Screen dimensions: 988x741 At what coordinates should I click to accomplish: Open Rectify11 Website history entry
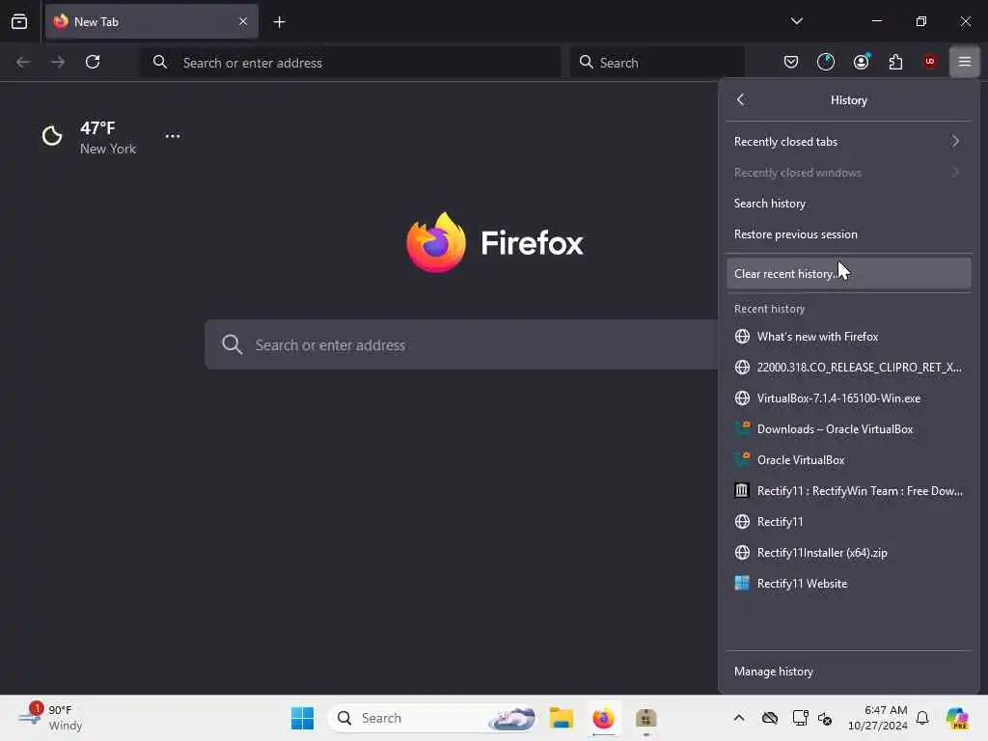tap(848, 584)
